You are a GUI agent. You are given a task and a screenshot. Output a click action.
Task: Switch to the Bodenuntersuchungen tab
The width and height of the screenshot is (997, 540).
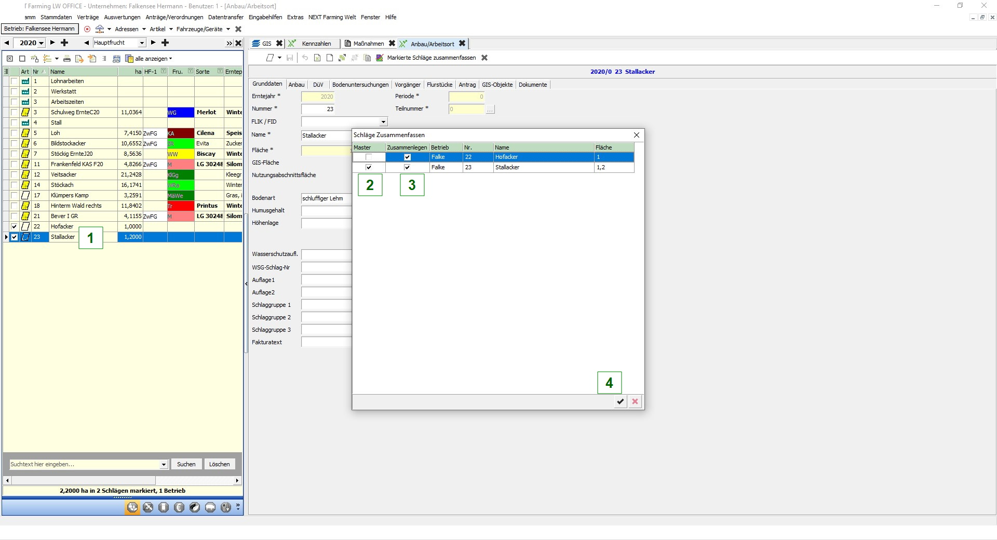point(360,85)
